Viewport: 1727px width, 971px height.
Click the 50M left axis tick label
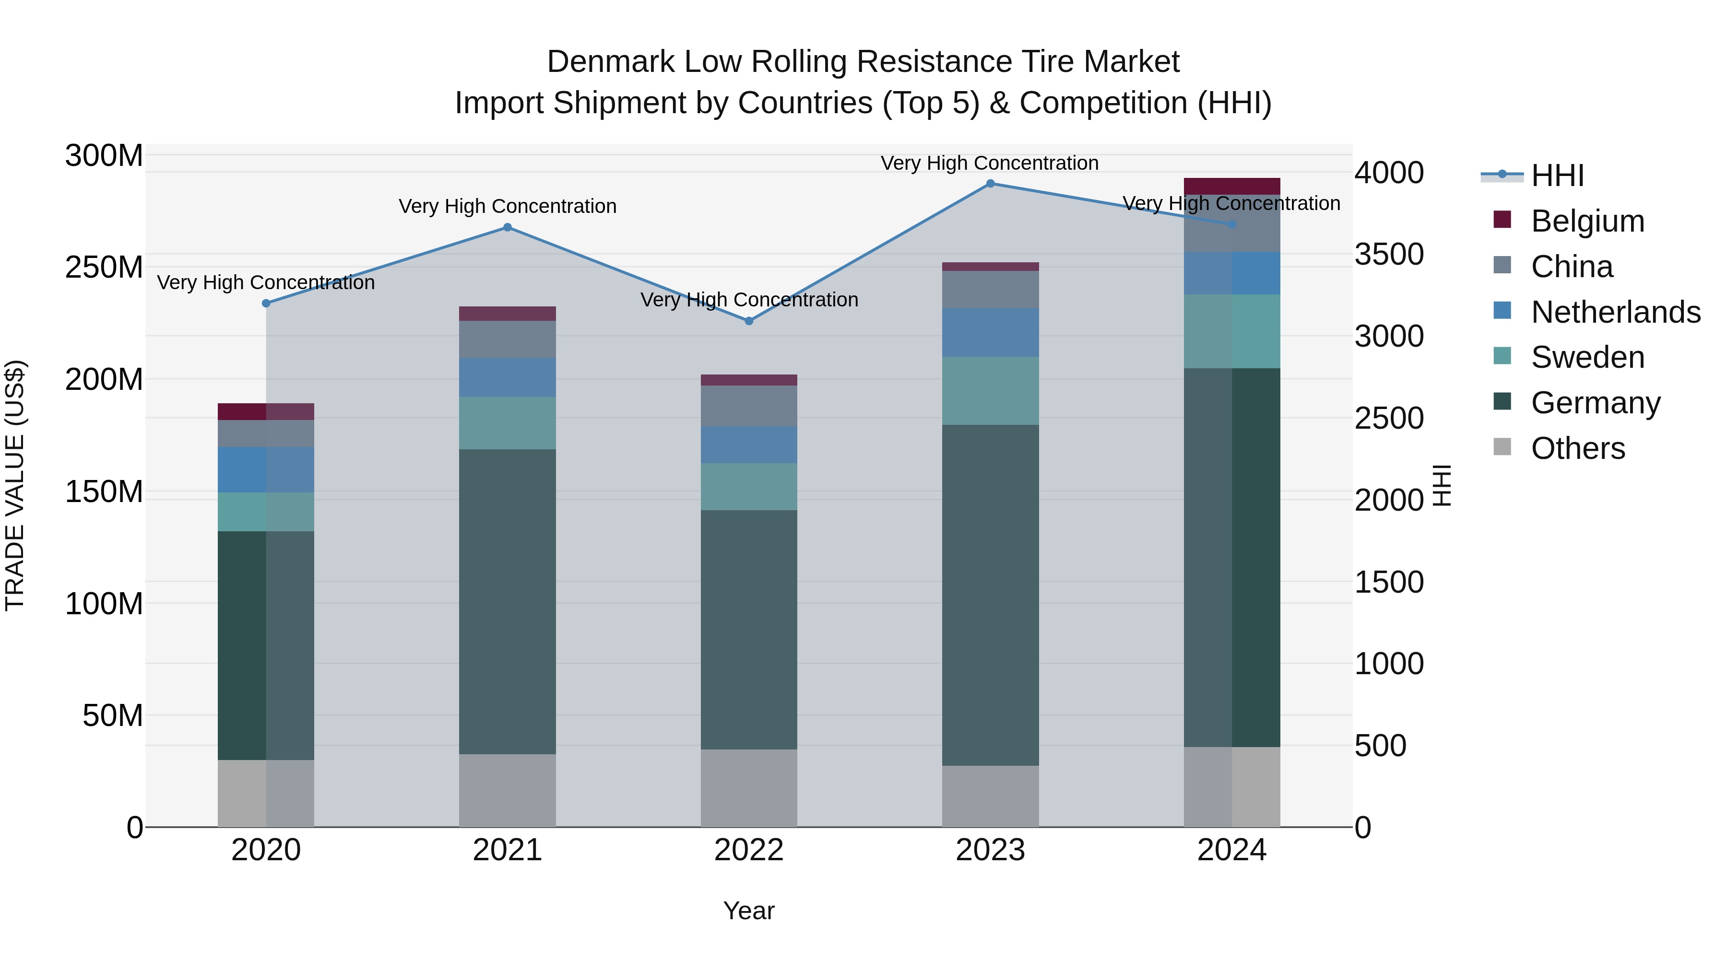click(113, 716)
